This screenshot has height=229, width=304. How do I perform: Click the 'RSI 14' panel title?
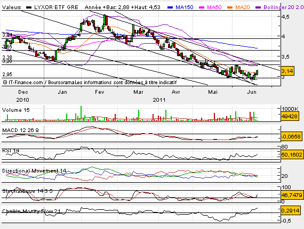pos(11,151)
